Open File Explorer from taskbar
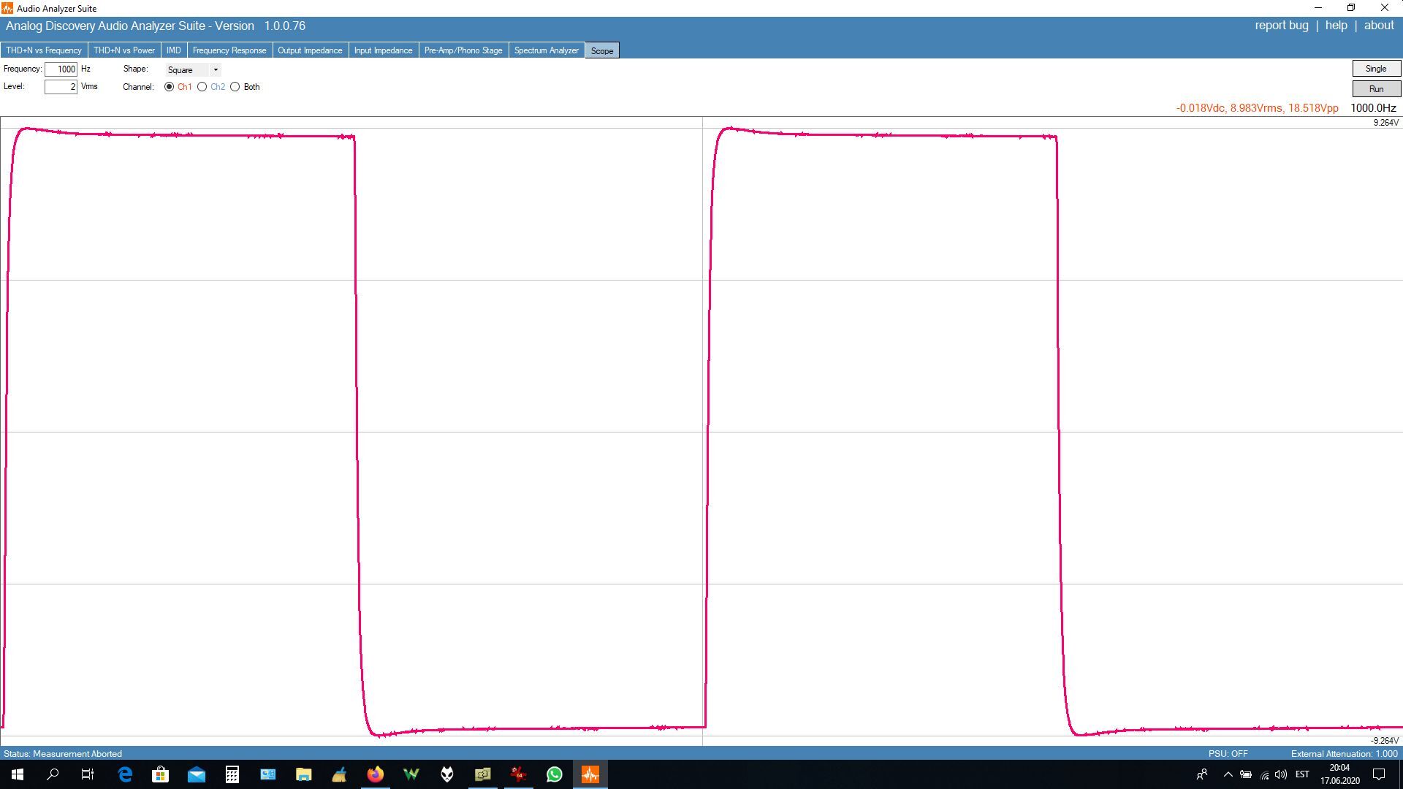 coord(303,774)
